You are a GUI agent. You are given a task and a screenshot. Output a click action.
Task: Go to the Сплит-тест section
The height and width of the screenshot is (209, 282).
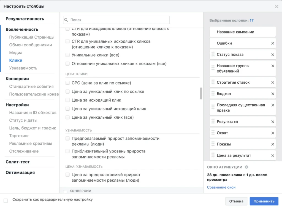coord(18,162)
